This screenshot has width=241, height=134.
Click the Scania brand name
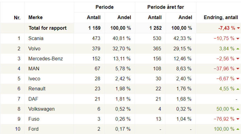[36, 38]
